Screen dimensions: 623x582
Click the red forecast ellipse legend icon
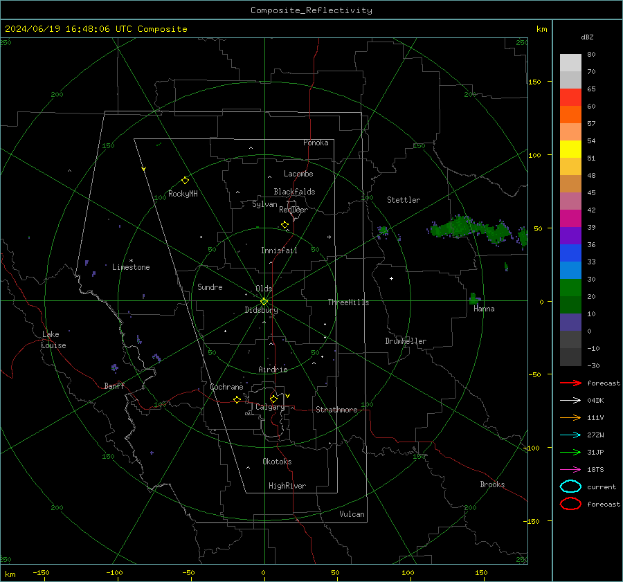click(x=570, y=504)
